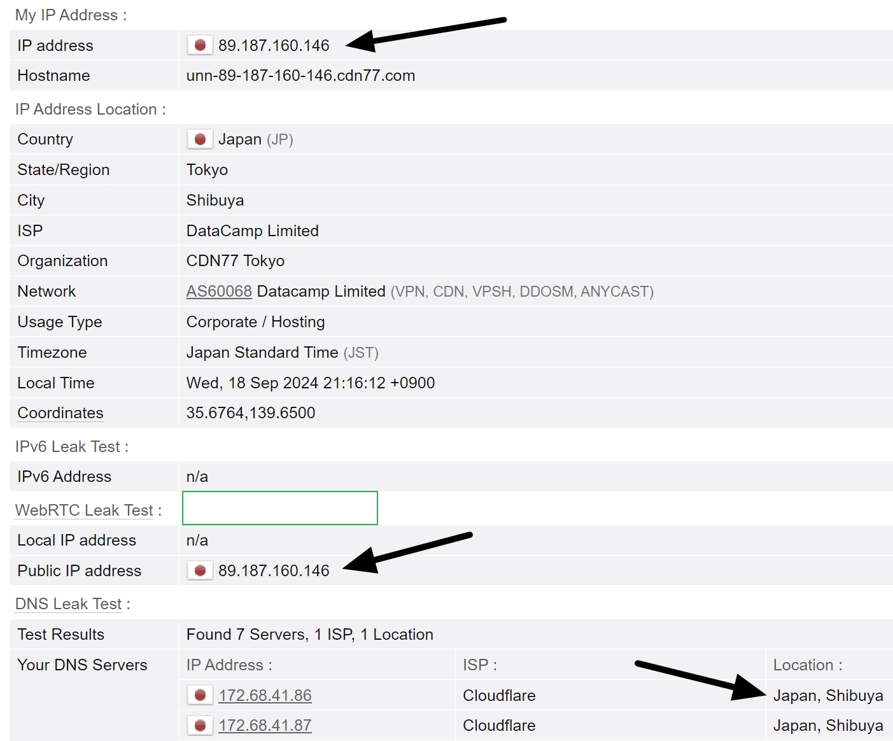
Task: Select the Local Time value
Action: (x=310, y=383)
